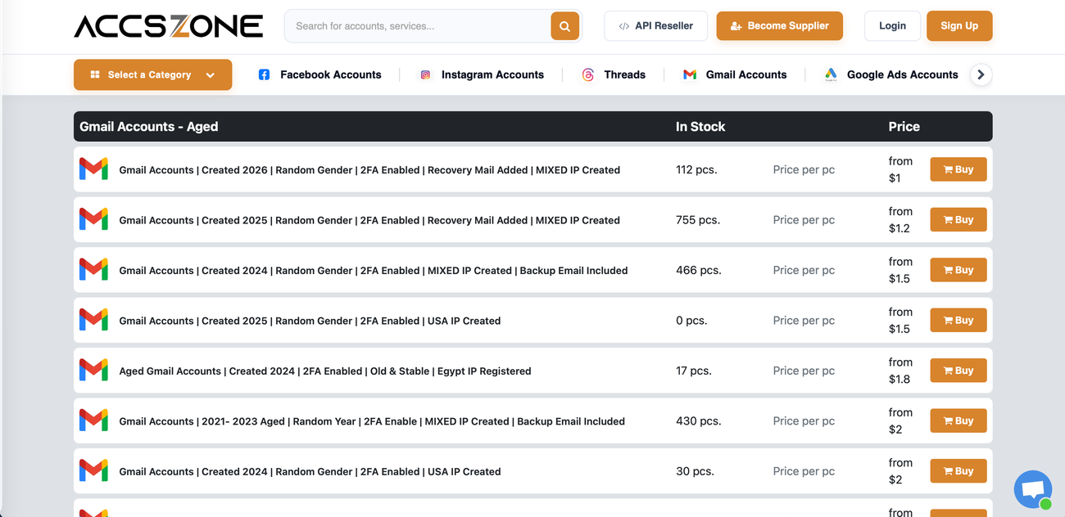This screenshot has width=1065, height=517.
Task: Click the Gmail icon in category bar
Action: 690,74
